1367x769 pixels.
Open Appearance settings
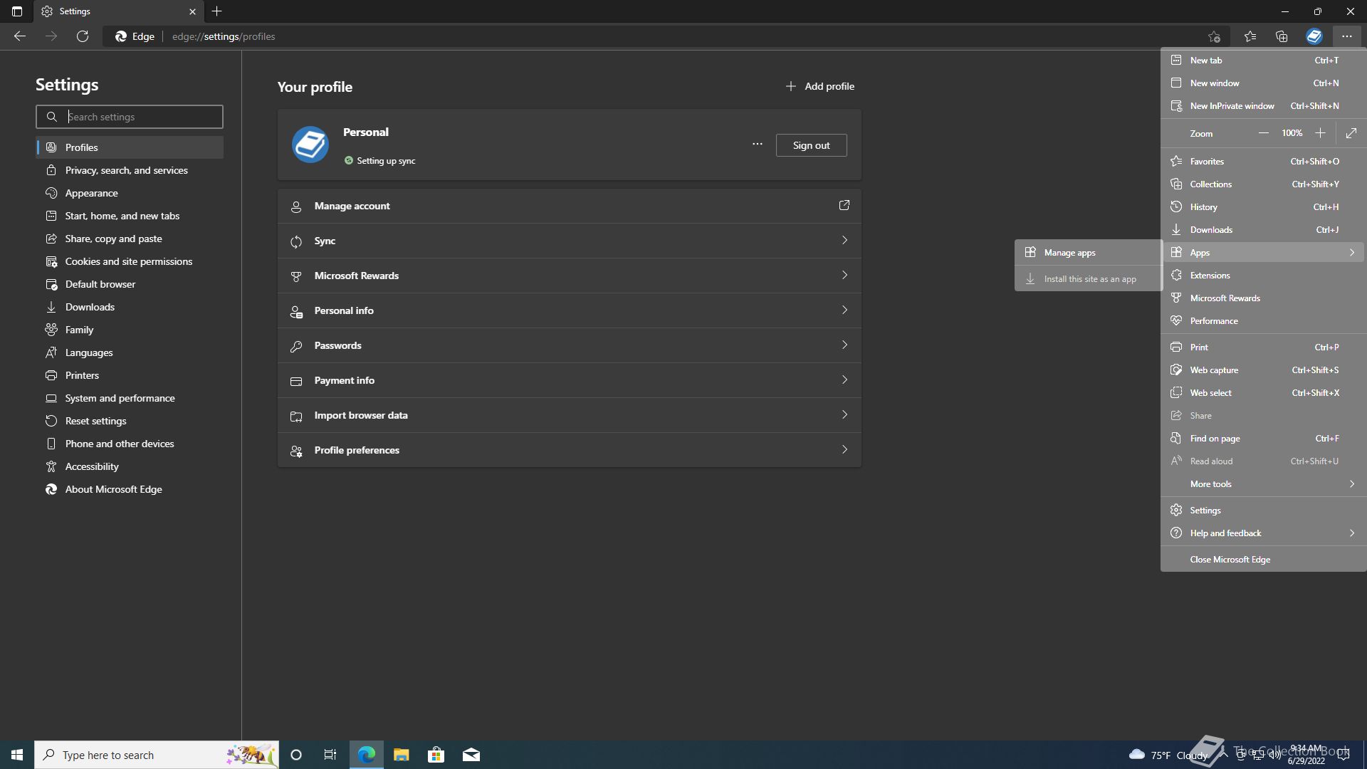coord(130,193)
